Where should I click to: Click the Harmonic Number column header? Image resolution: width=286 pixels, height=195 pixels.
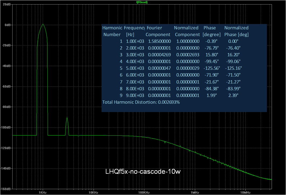click(x=112, y=31)
